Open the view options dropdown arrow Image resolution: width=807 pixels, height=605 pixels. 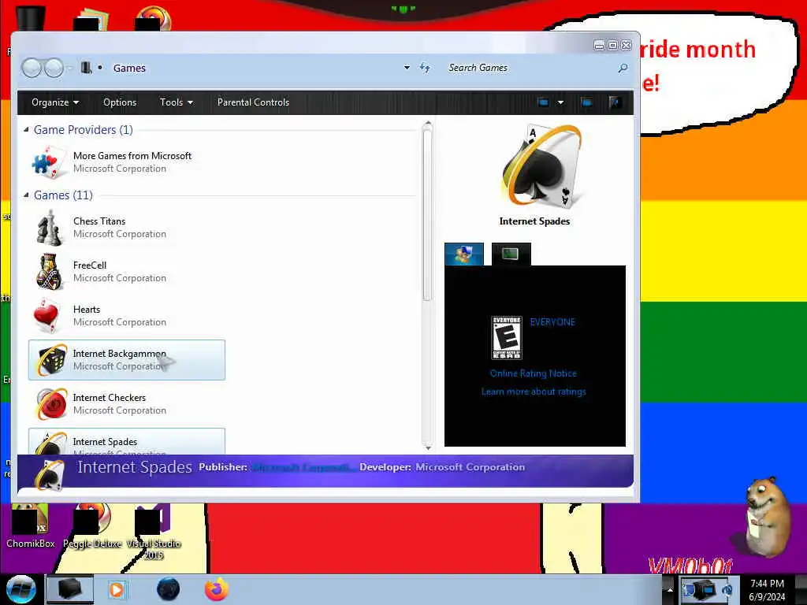pyautogui.click(x=560, y=102)
